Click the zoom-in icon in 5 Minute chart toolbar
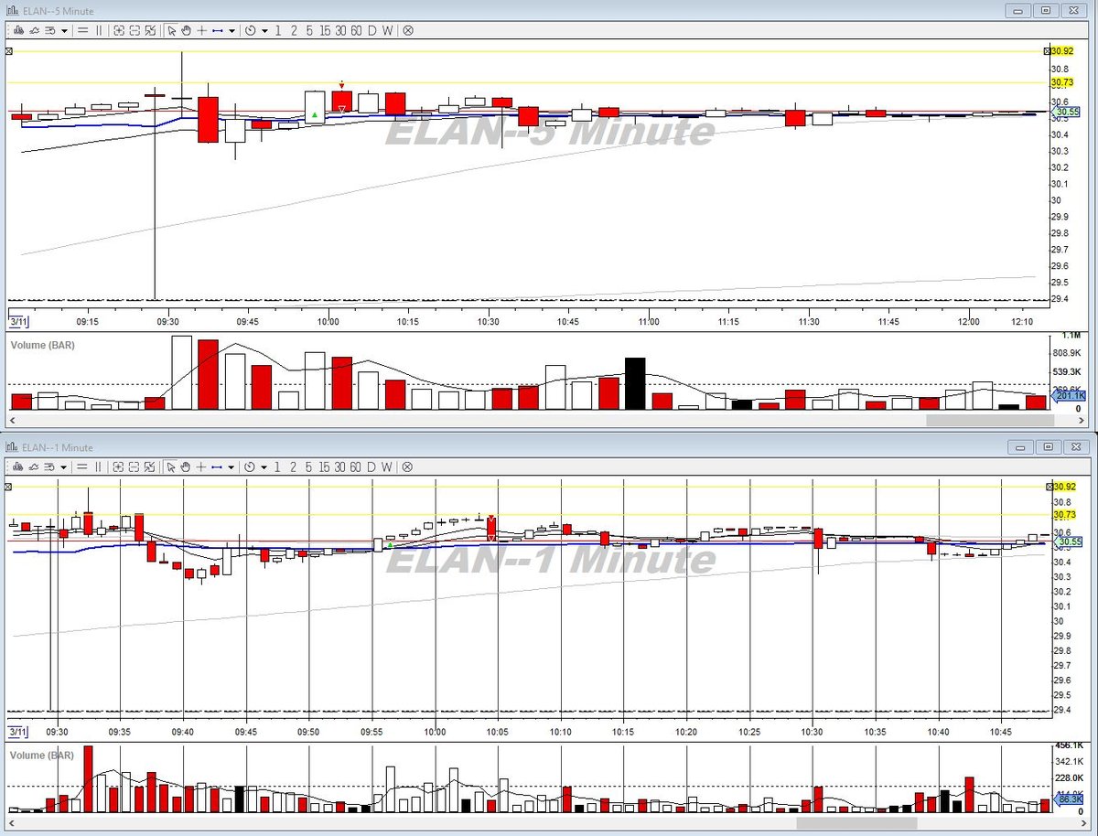The width and height of the screenshot is (1098, 836). [119, 31]
